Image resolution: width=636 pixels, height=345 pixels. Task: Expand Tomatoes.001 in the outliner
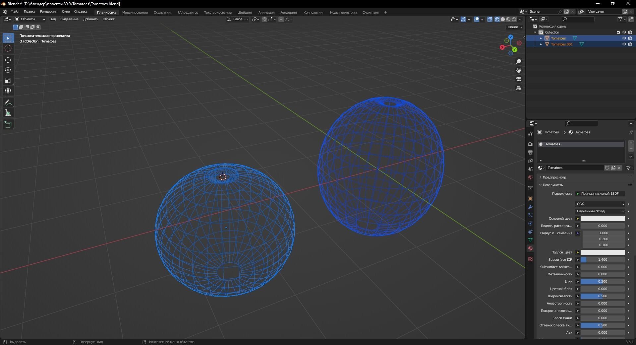pyautogui.click(x=541, y=44)
